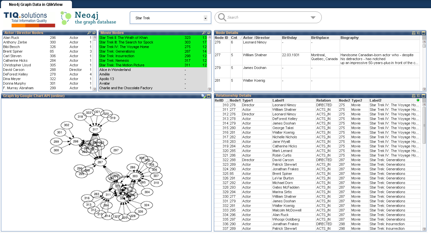Clear selections in Actor / Director Nodes panel
Viewport: 431px width, 235px height.
(x=94, y=33)
